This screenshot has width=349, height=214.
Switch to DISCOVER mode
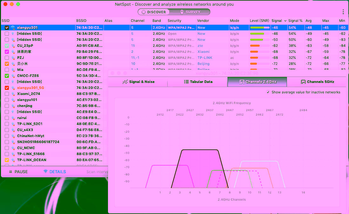coord(154,12)
